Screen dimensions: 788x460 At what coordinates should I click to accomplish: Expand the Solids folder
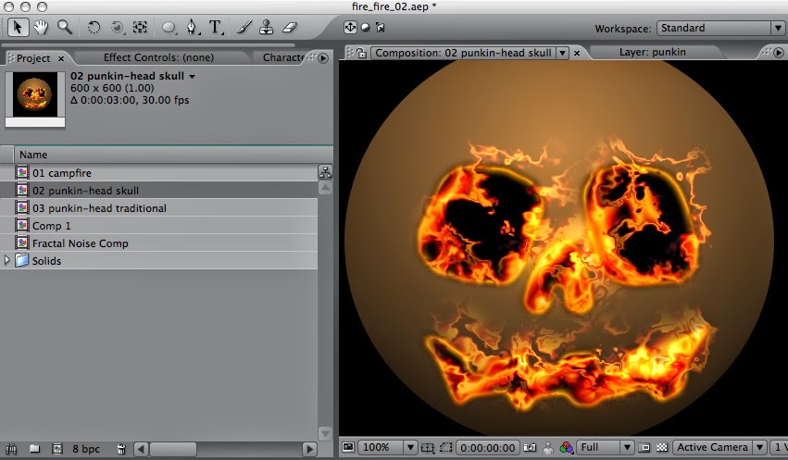8,261
